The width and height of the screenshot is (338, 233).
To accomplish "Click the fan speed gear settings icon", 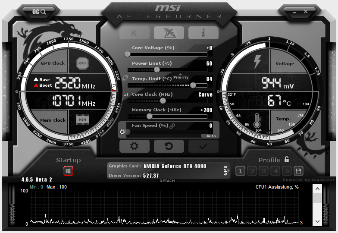I will click(122, 132).
